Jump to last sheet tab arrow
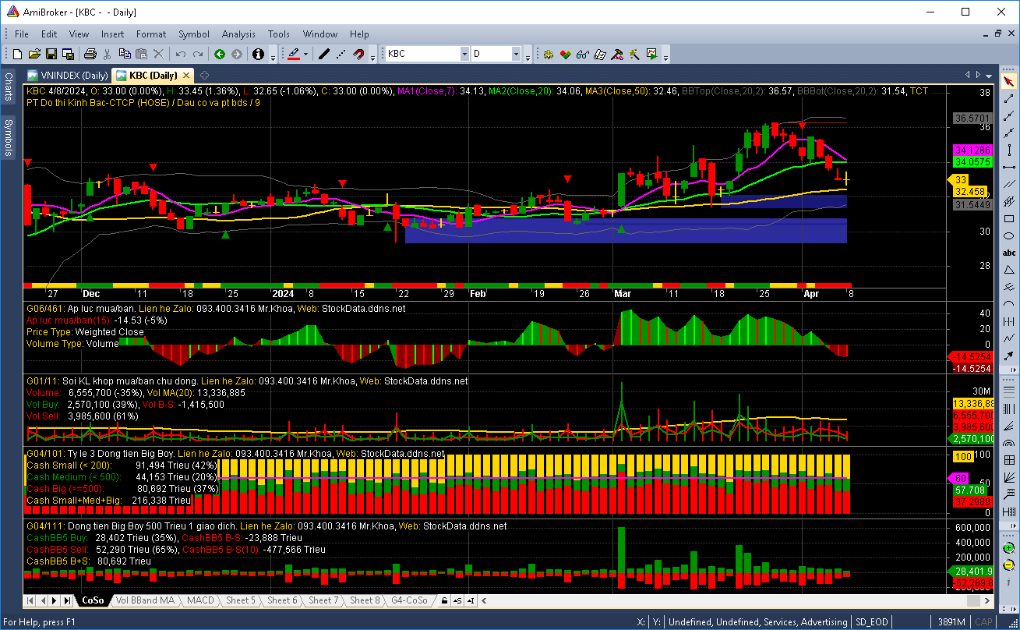This screenshot has width=1020, height=630. (66, 600)
